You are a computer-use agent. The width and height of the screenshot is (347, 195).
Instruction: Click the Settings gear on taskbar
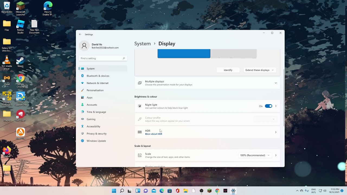(233, 191)
